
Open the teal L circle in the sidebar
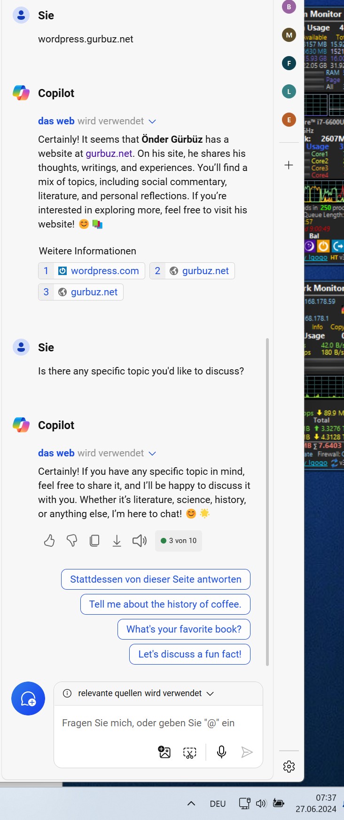tap(289, 91)
